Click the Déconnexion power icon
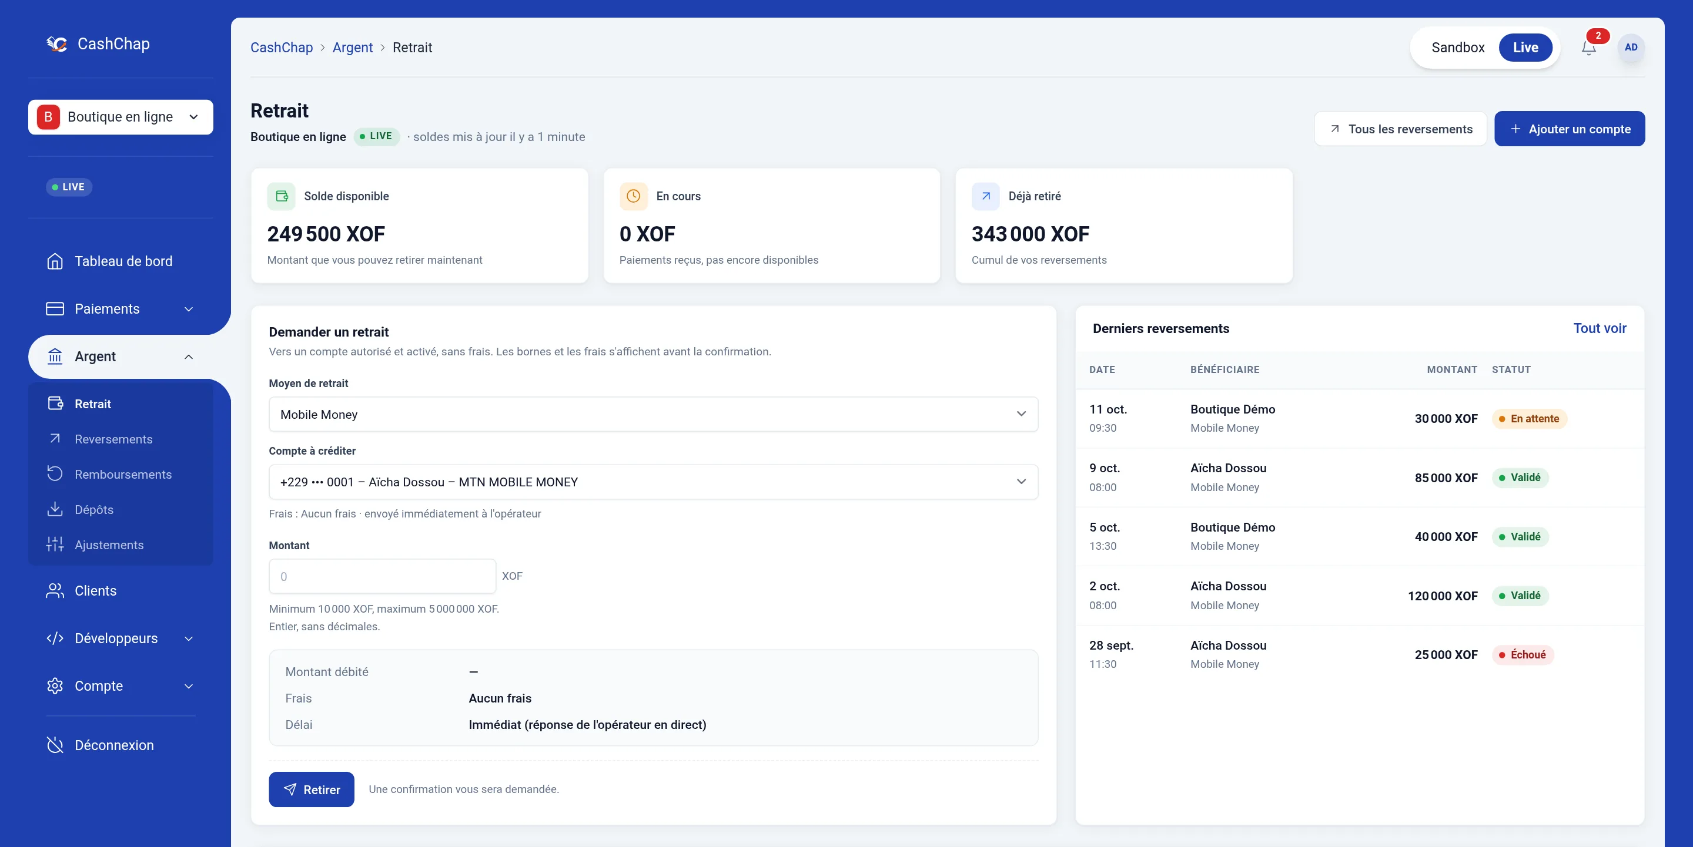Viewport: 1693px width, 847px height. pos(55,745)
